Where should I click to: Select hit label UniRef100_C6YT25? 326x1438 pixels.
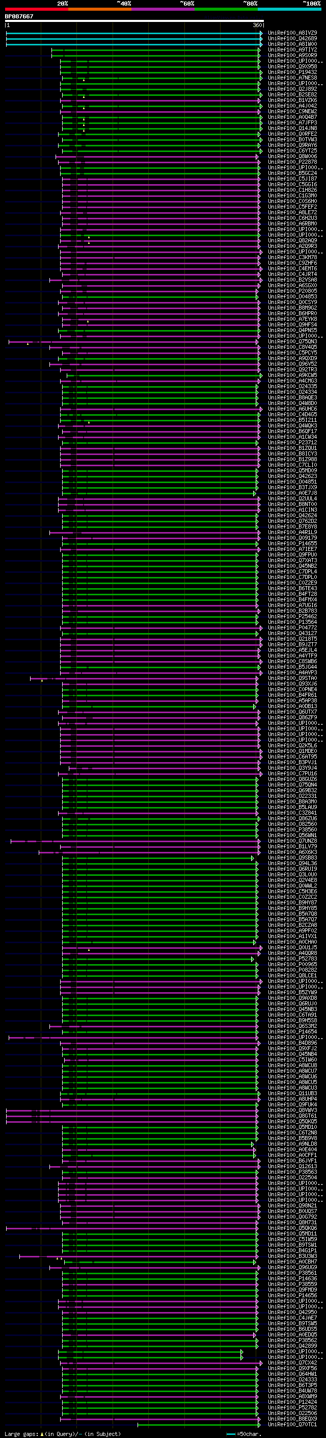[x=292, y=150]
